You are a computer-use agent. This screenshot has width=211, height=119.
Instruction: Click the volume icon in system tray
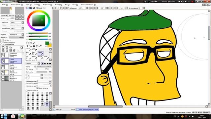point(193,116)
